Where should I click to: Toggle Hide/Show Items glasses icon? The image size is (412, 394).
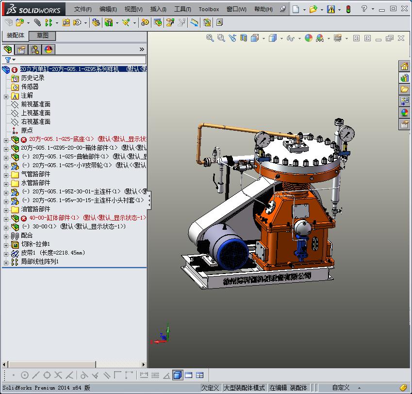(x=290, y=38)
